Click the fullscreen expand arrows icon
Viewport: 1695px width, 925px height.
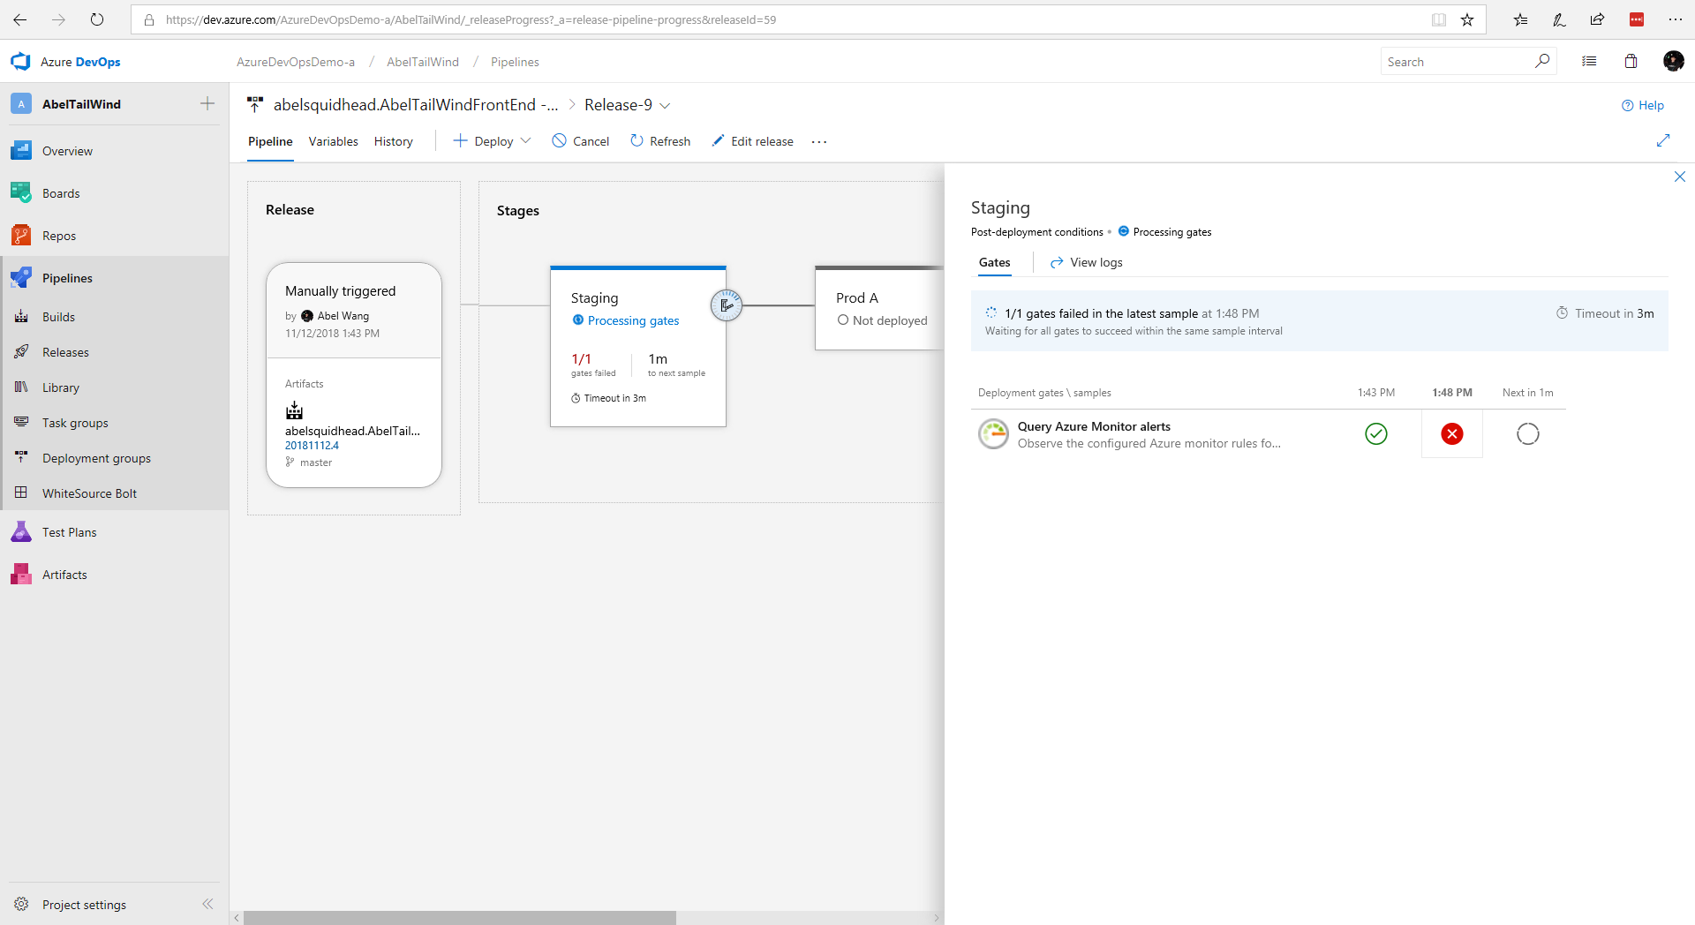(x=1663, y=140)
